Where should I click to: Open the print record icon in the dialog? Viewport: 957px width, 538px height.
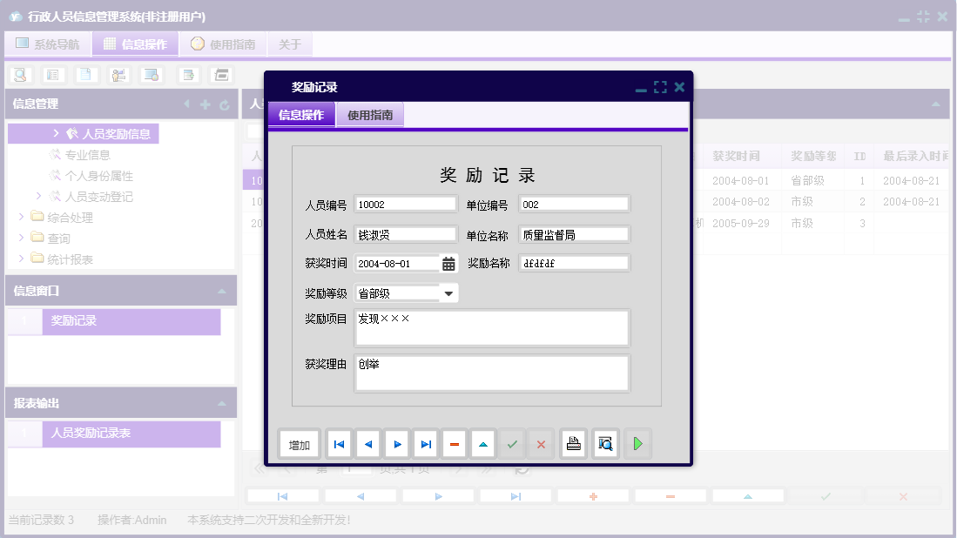573,443
